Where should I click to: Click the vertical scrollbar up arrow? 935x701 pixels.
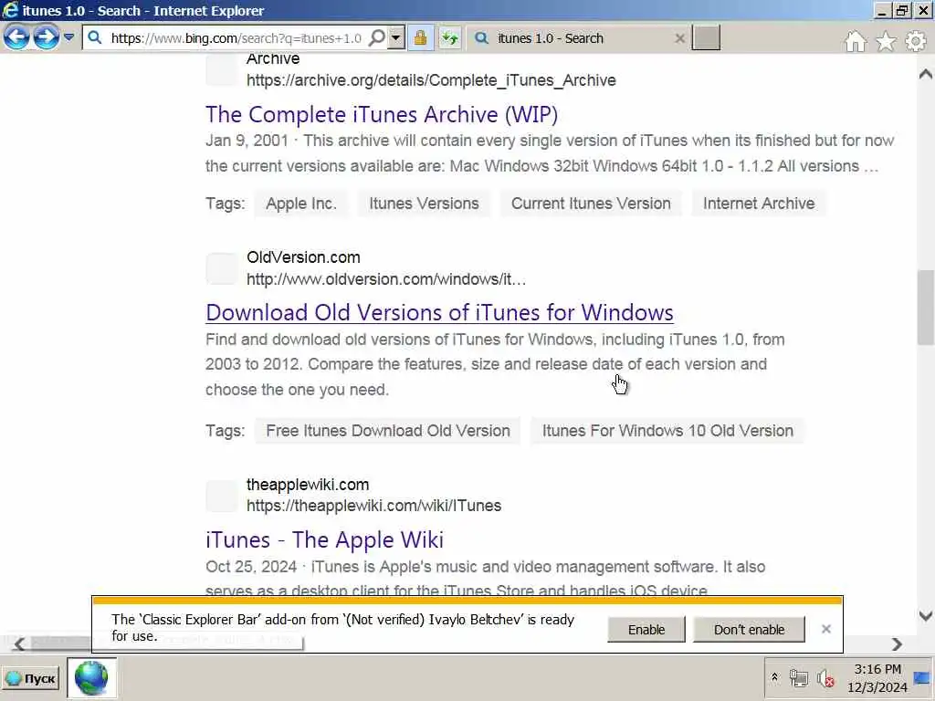tap(926, 74)
